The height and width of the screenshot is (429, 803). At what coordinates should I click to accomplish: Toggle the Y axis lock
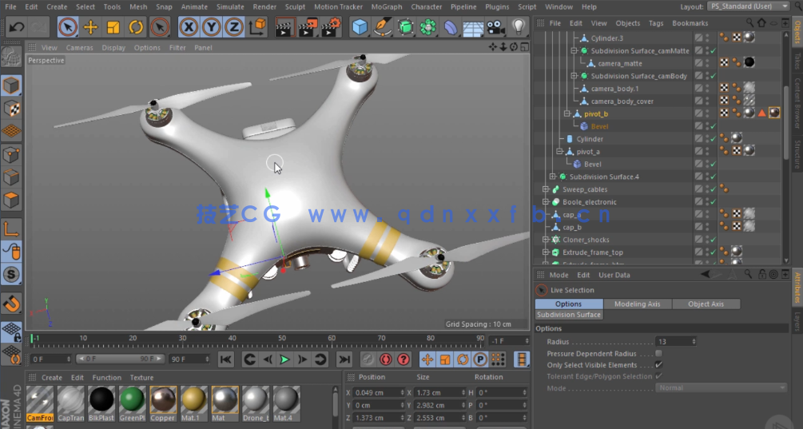click(x=212, y=27)
